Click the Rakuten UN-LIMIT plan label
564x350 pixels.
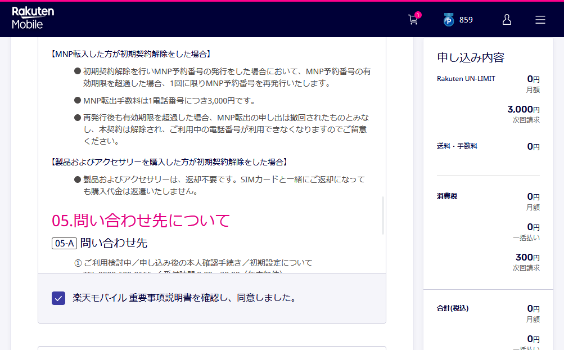466,79
